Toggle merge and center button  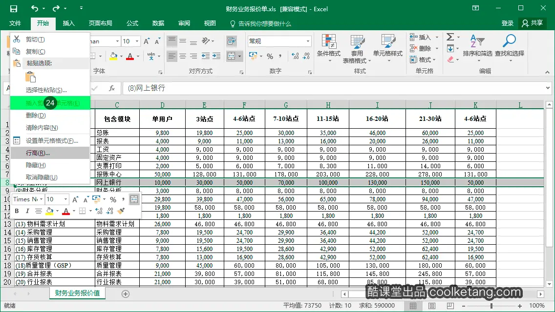coord(231,56)
